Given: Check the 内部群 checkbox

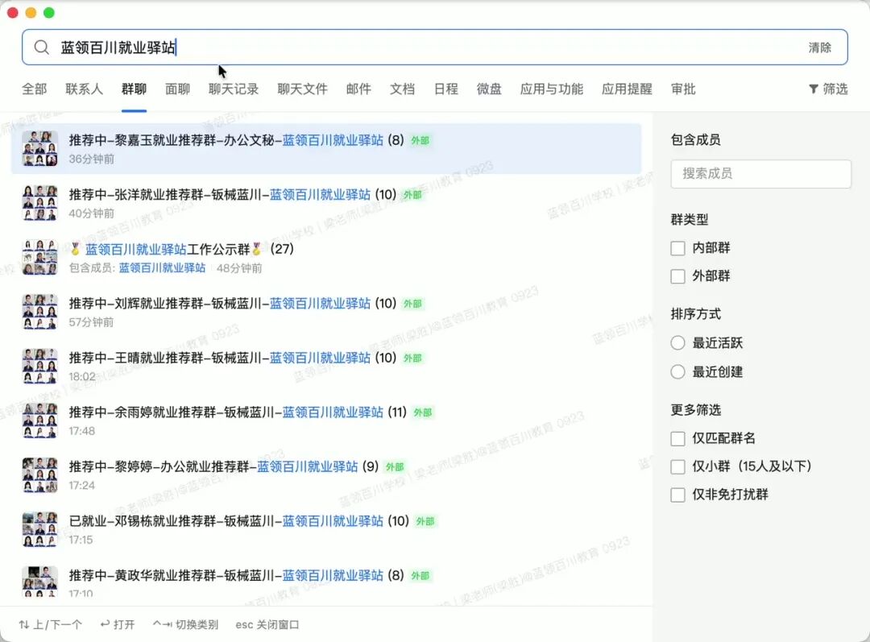Looking at the screenshot, I should click(677, 248).
